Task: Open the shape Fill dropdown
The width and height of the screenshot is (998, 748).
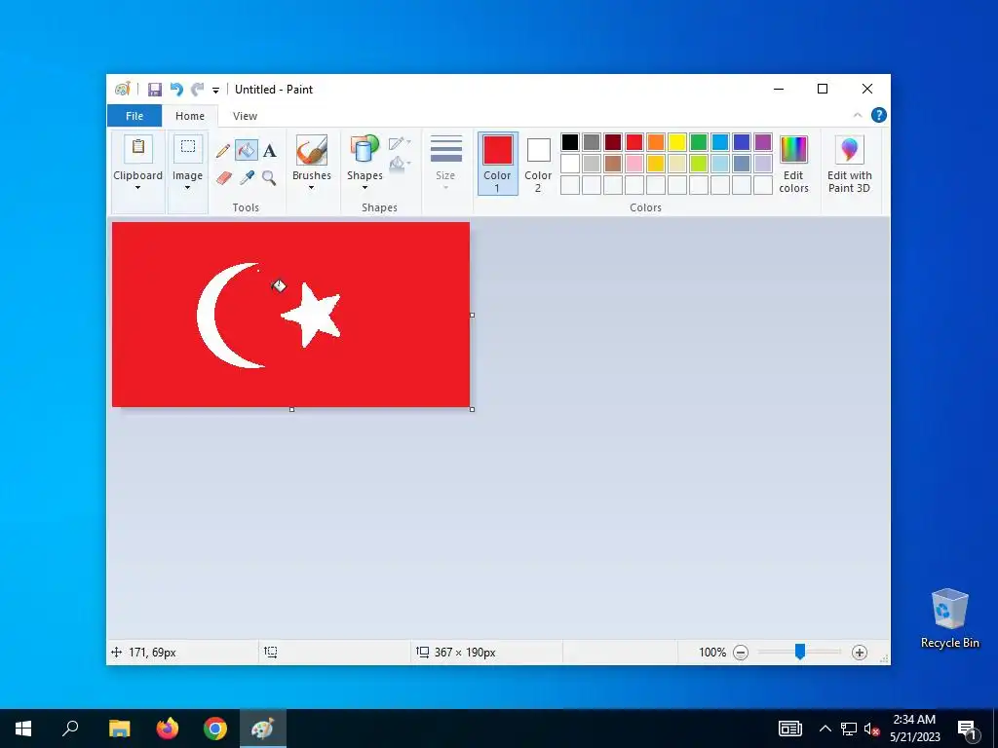Action: click(400, 164)
